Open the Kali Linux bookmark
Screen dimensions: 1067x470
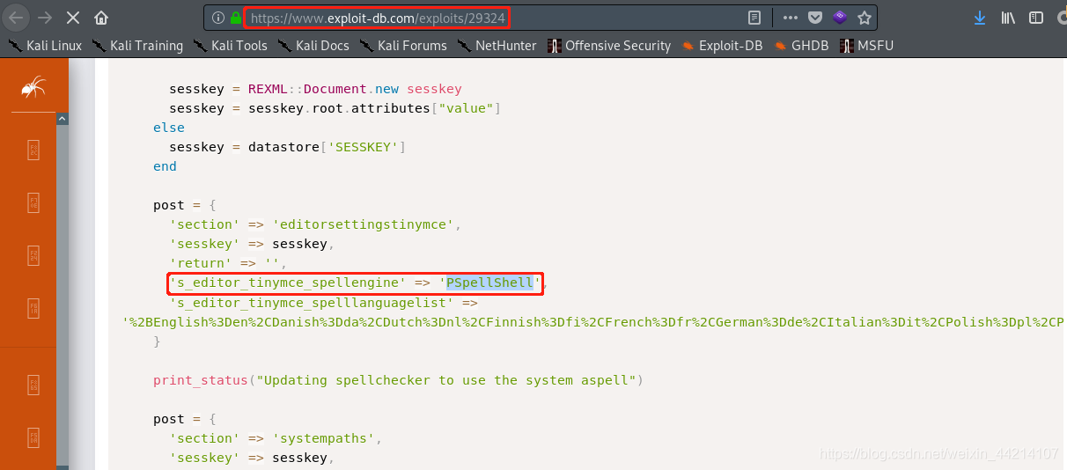45,46
